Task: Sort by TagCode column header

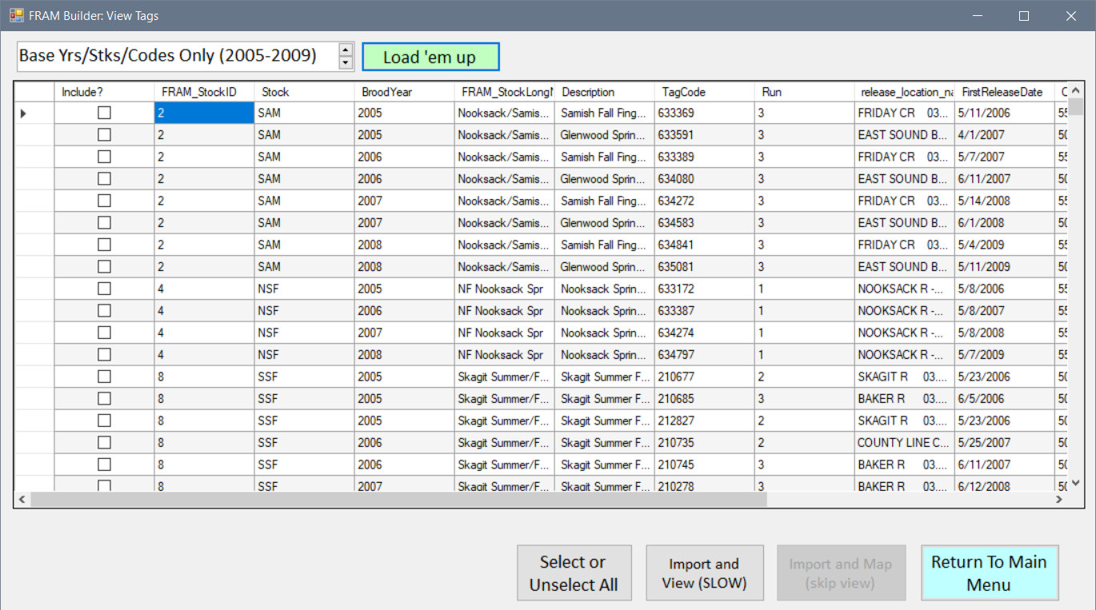Action: click(x=704, y=92)
